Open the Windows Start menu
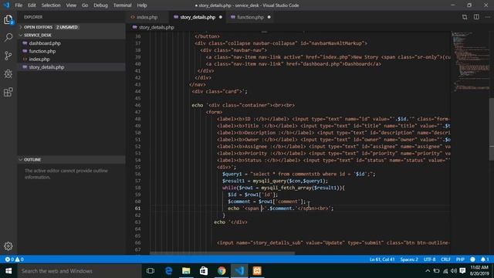The width and height of the screenshot is (494, 278). pos(8,271)
